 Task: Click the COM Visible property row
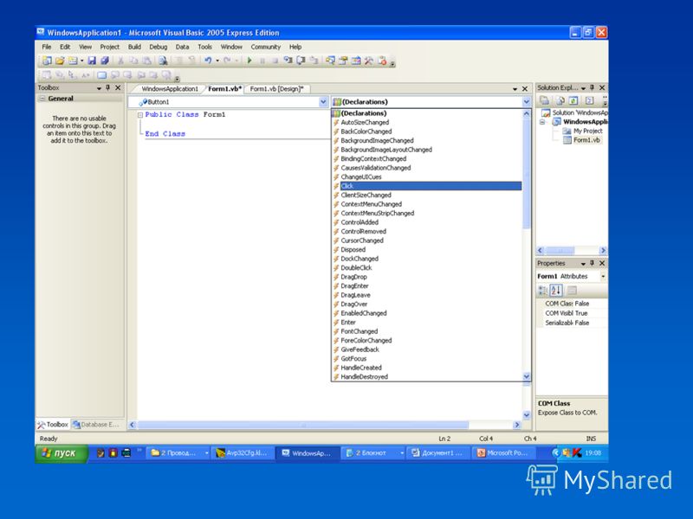click(573, 313)
